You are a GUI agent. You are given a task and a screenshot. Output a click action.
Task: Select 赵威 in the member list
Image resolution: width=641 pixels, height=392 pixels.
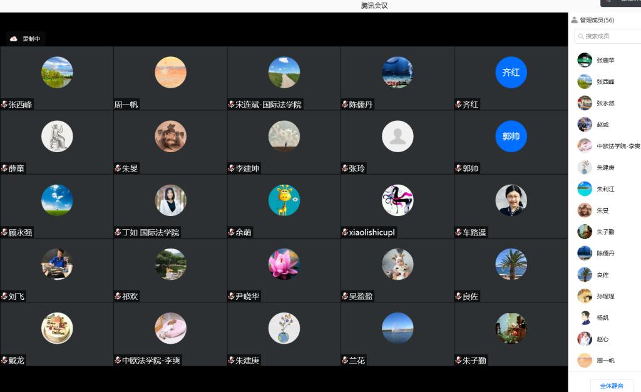(602, 125)
